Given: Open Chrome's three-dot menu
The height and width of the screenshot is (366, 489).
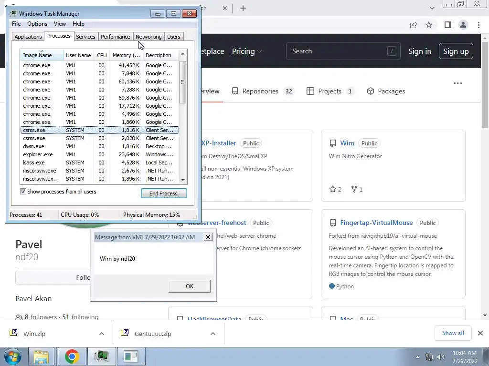Looking at the screenshot, I should pos(478,25).
